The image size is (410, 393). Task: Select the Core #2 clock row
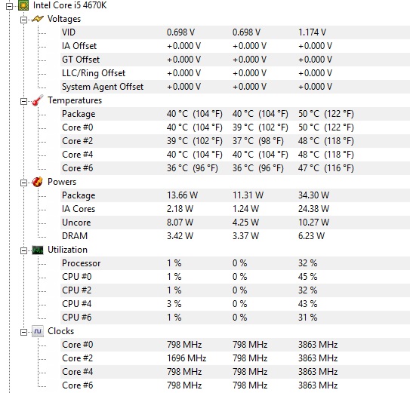click(x=235, y=358)
